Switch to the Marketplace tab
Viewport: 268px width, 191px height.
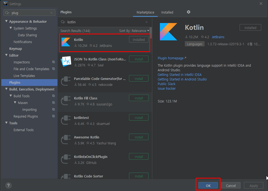tap(145, 12)
